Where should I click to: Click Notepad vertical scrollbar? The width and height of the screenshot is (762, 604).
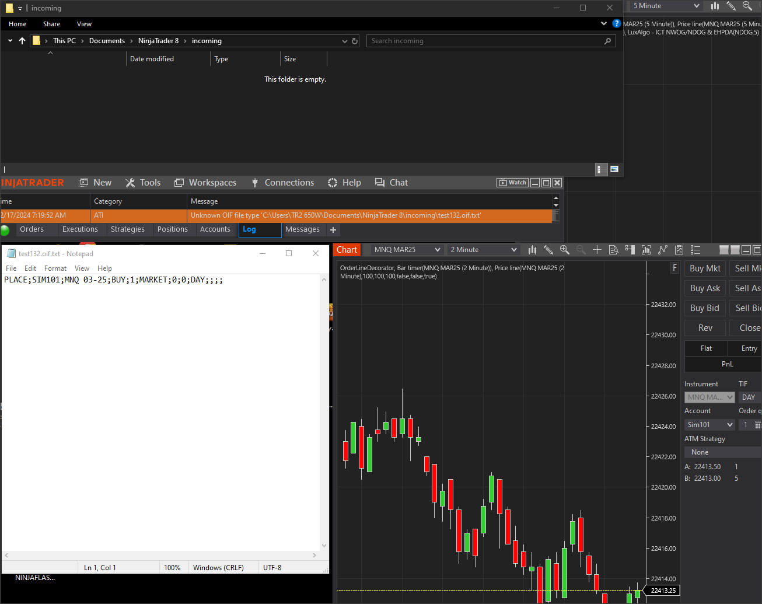click(324, 413)
